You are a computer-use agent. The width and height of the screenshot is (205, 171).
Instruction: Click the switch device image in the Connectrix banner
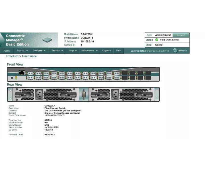(47, 40)
